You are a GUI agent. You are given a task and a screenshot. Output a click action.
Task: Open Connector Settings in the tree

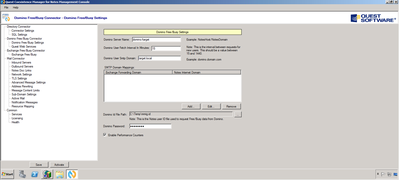point(23,31)
